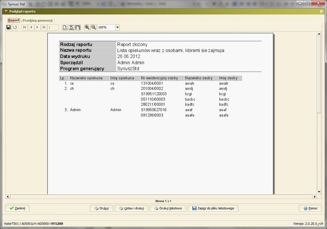Click the 'Nazwisko opiekuna' column header
Viewport: 327px width, 229px height.
coord(86,78)
